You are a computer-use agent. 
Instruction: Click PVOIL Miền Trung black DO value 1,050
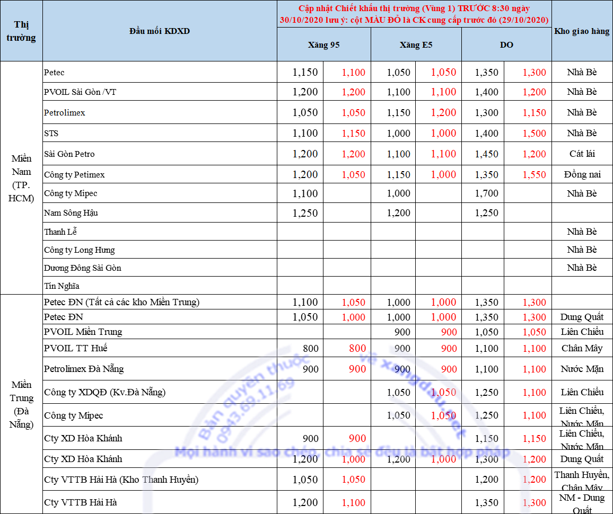[x=483, y=331]
